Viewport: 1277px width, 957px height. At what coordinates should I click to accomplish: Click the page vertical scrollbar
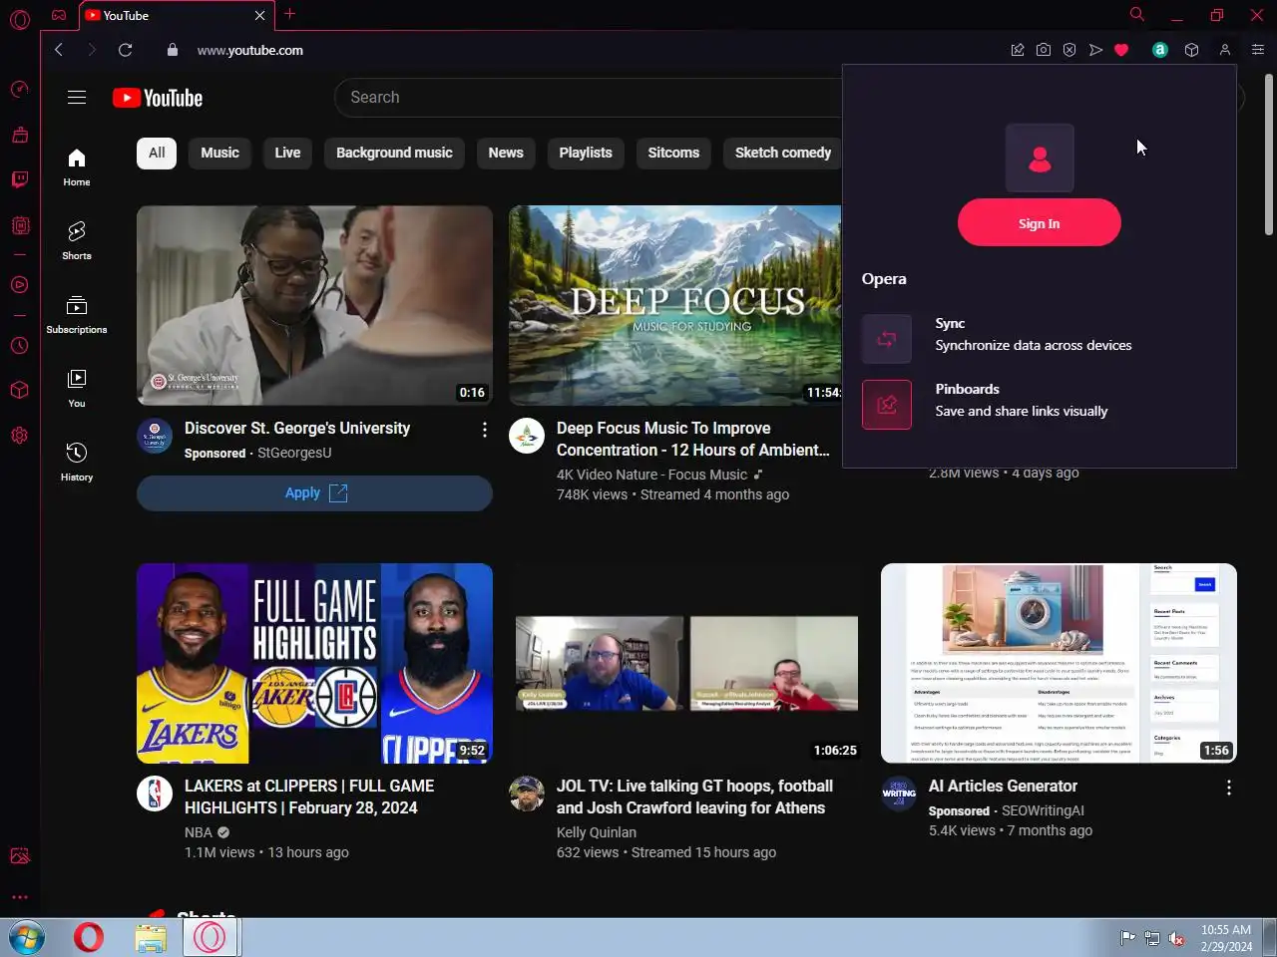pos(1269,155)
